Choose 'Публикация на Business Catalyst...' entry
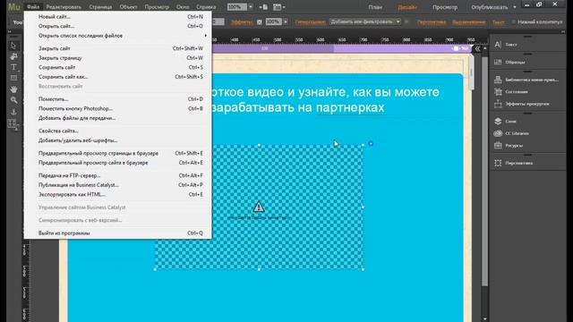Viewport: 573px width, 322px height. tap(117, 185)
